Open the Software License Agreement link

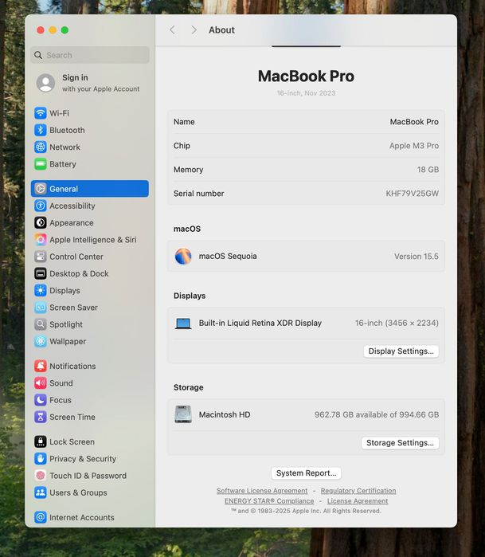(x=262, y=491)
